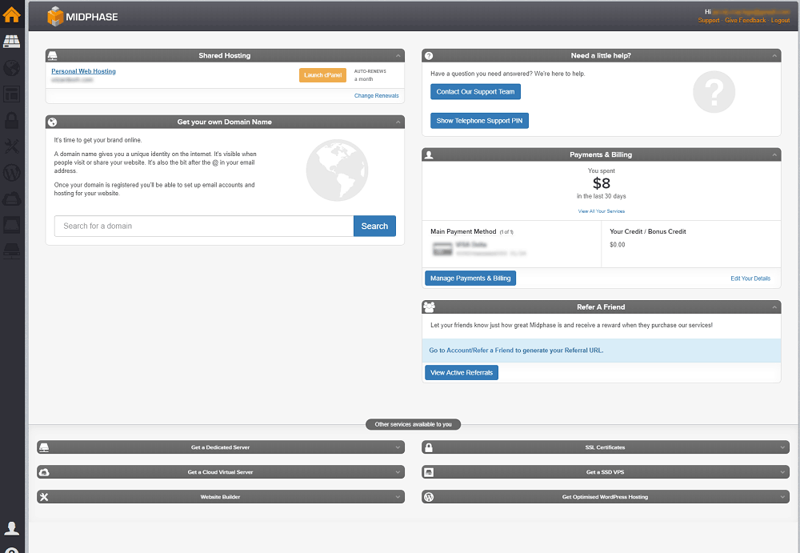The image size is (800, 553).
Task: Open the cloud server icon in sidebar
Action: point(11,198)
